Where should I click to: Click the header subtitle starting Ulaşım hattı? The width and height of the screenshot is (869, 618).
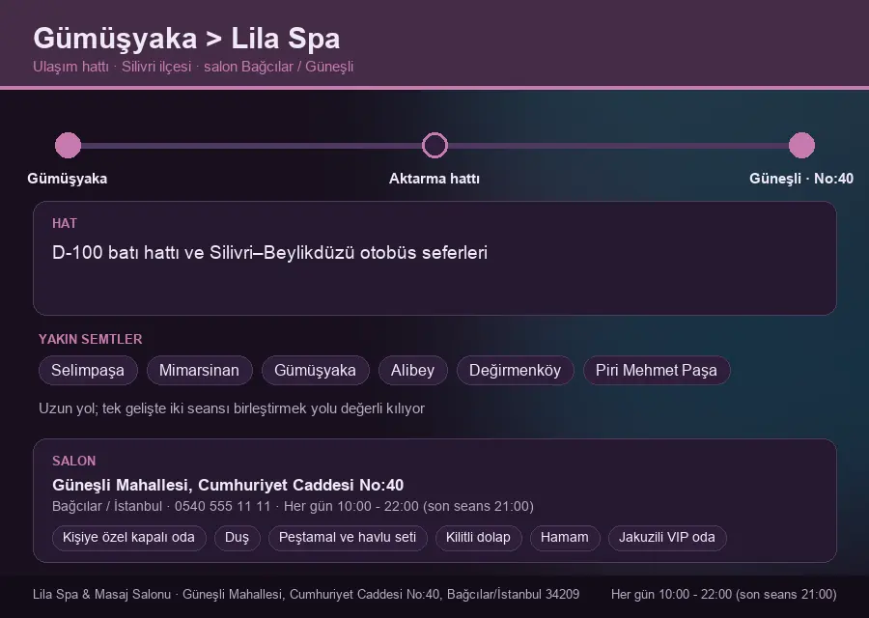point(193,67)
